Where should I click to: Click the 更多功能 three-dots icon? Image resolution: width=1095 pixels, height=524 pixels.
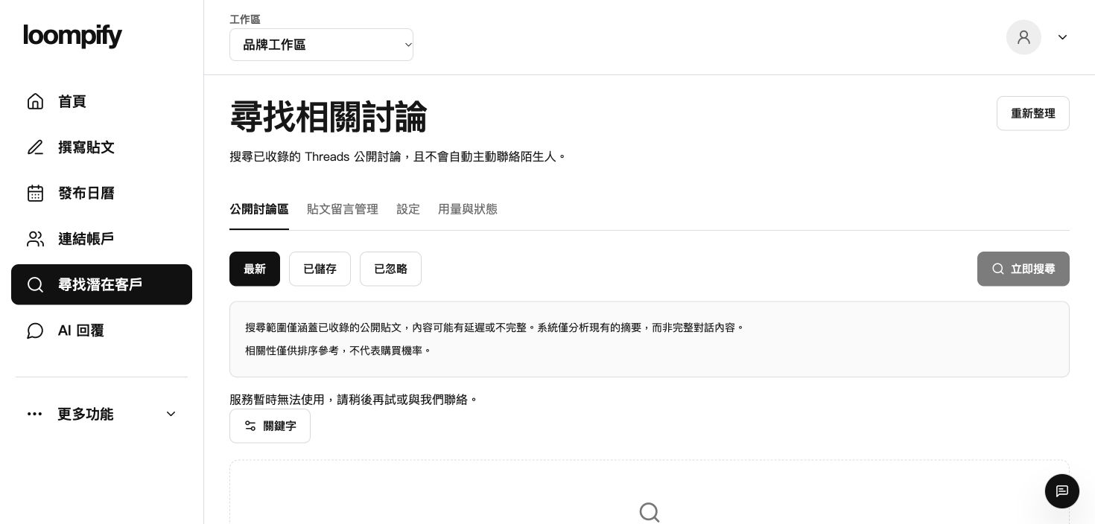click(x=34, y=414)
